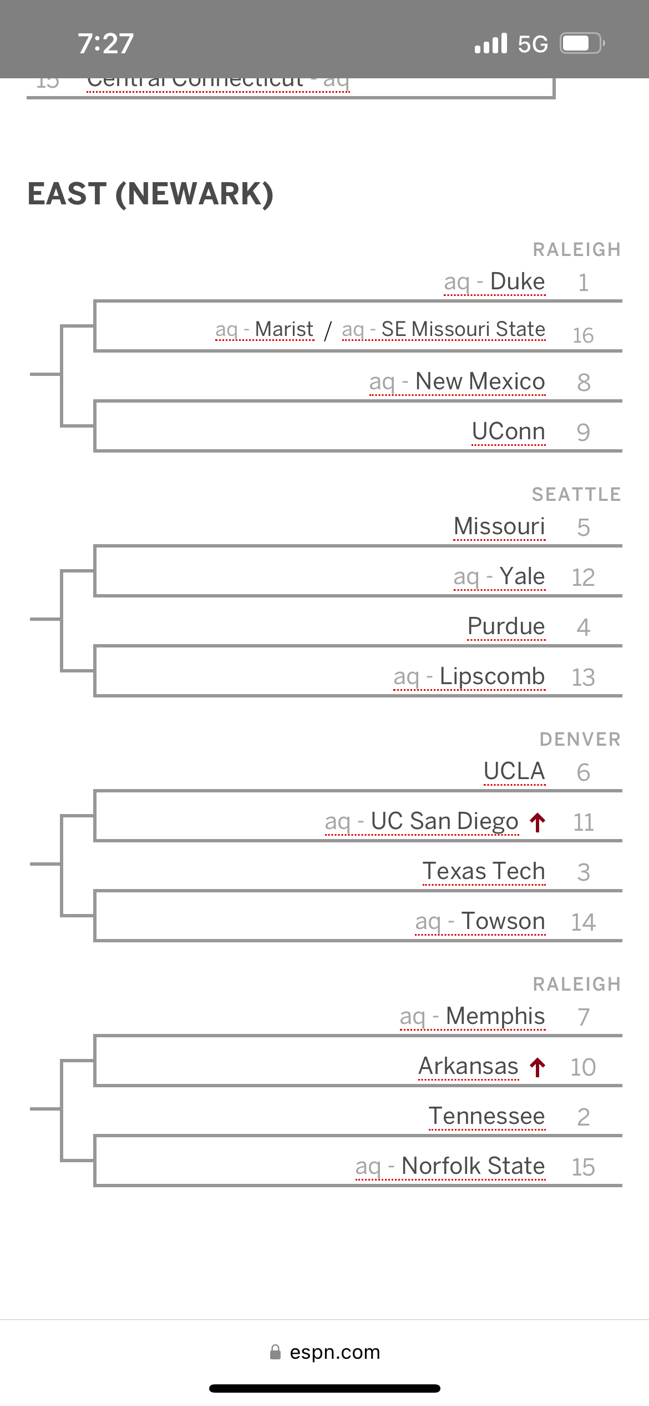The image size is (649, 1406).
Task: Select New Mexico in the bracket
Action: tap(479, 381)
